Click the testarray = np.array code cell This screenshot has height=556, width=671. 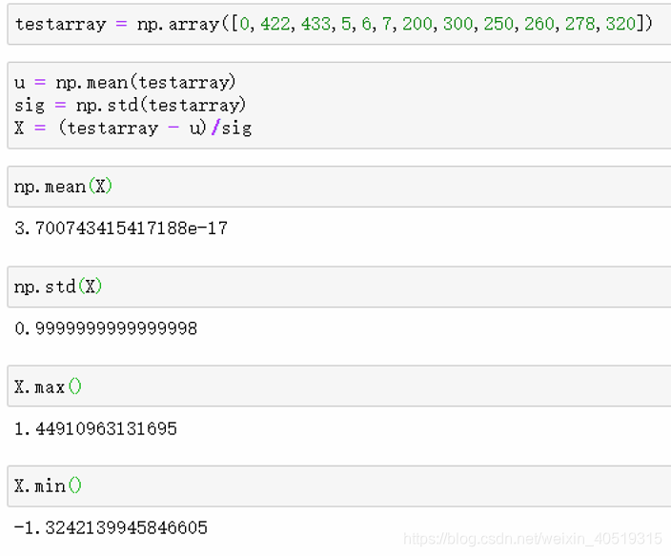[x=339, y=25]
